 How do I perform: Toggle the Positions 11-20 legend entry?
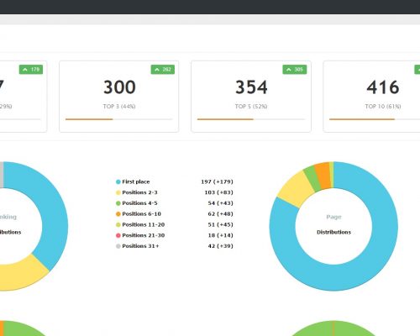[x=140, y=224]
